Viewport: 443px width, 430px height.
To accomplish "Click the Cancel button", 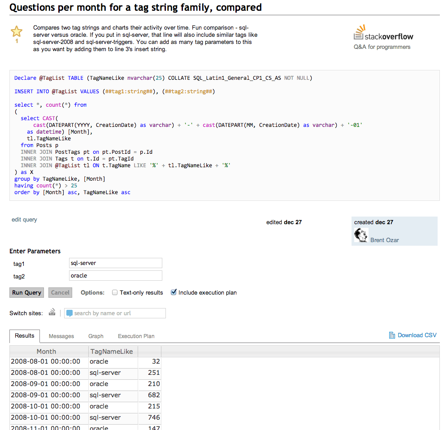I will [x=60, y=292].
